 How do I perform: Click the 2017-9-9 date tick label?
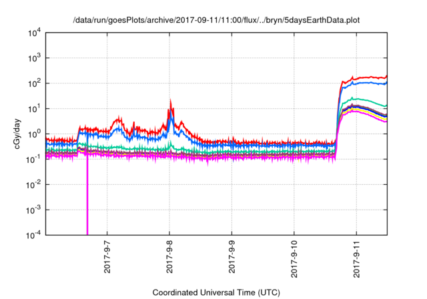(x=232, y=256)
